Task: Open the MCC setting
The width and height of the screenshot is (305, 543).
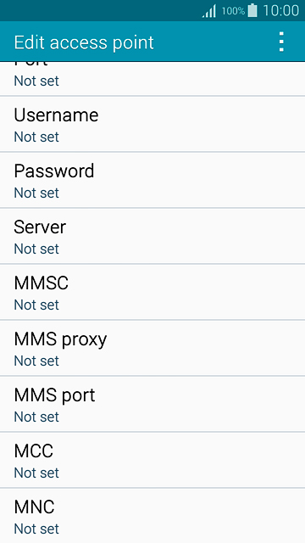Action: (152, 461)
